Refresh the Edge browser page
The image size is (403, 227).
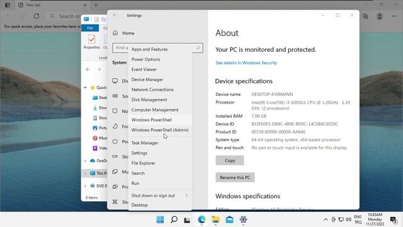point(37,16)
